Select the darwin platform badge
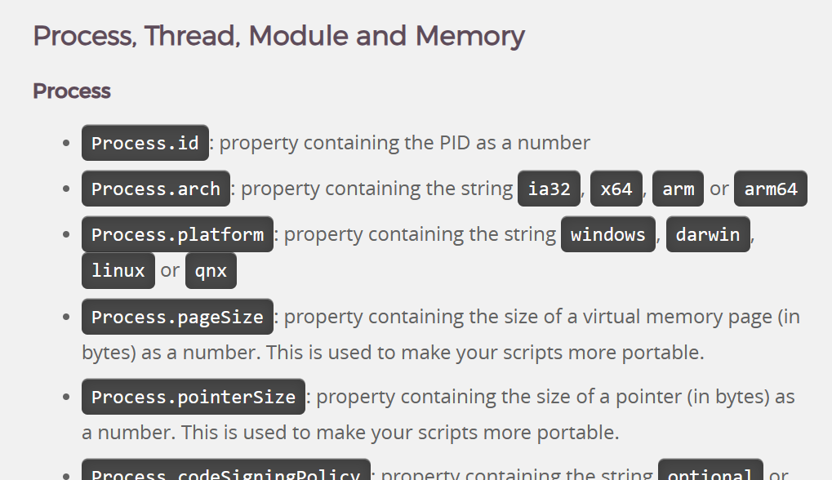The image size is (832, 480). [707, 235]
